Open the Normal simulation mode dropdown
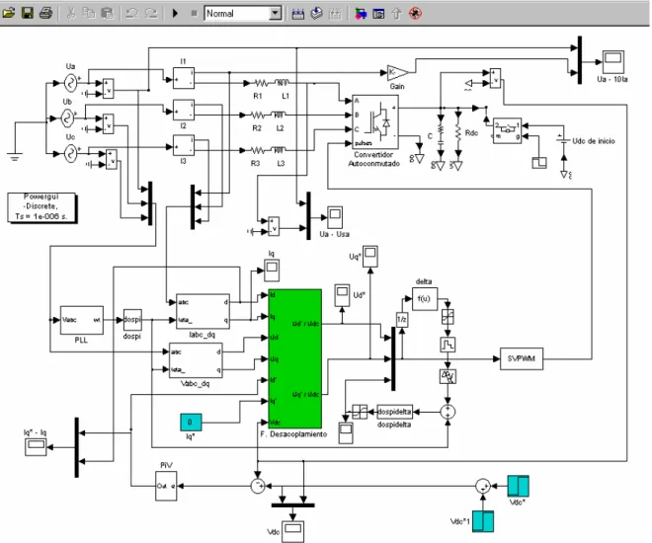Image resolution: width=652 pixels, height=543 pixels. tap(275, 13)
